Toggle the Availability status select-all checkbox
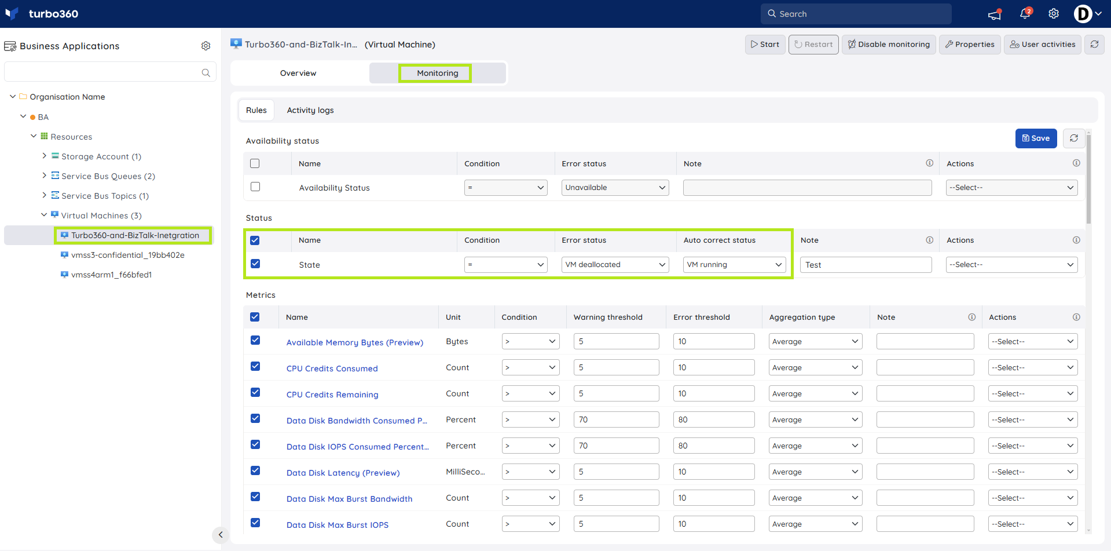1111x551 pixels. 255,163
